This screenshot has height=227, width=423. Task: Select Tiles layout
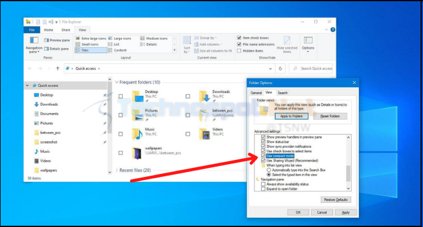[91, 50]
